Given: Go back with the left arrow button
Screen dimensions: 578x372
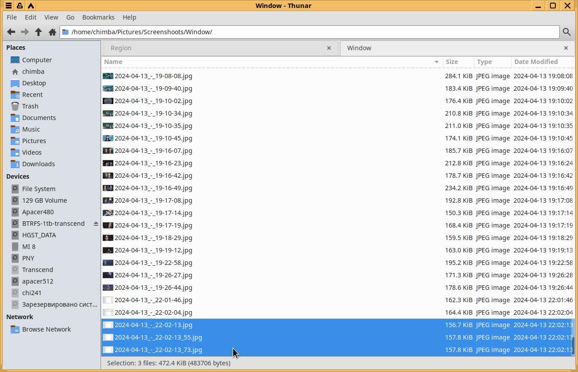Looking at the screenshot, I should point(11,32).
